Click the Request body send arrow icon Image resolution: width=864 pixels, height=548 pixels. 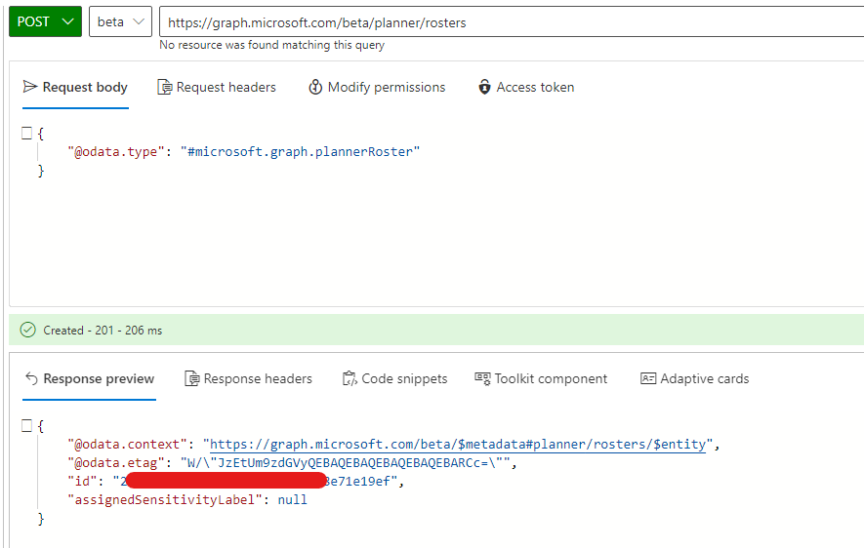(29, 87)
